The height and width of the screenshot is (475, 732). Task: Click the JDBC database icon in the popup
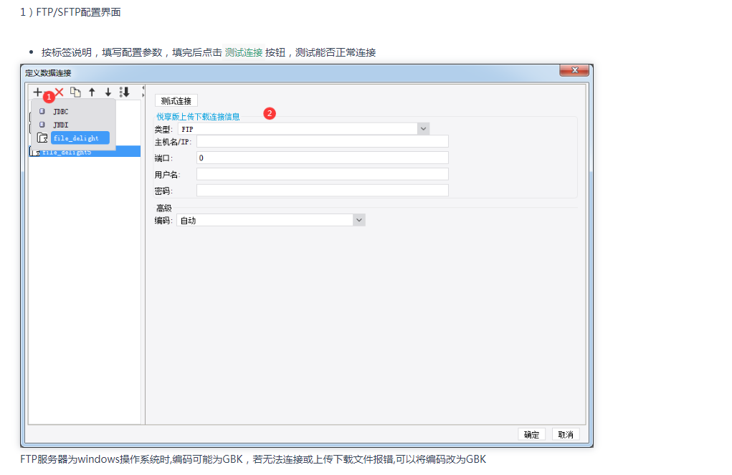pos(42,112)
